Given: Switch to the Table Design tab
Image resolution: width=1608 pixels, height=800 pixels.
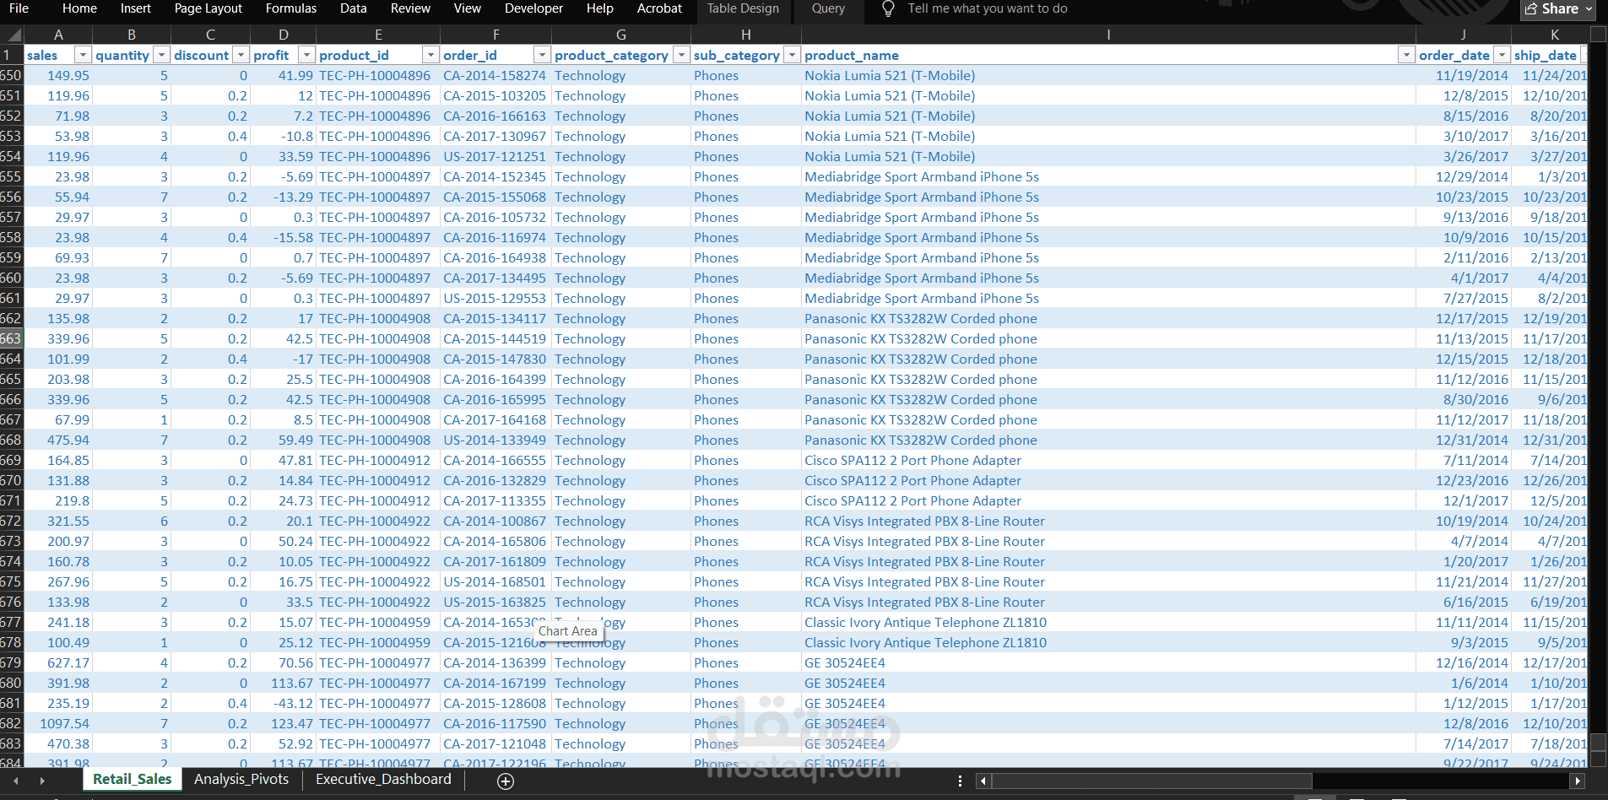Looking at the screenshot, I should pos(743,8).
